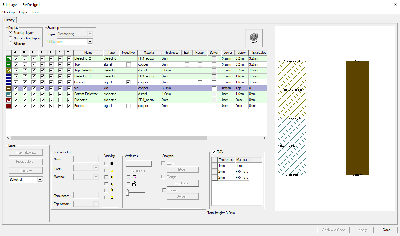400x236 pixels.
Task: Click the black square column header icon
Action: [24, 52]
